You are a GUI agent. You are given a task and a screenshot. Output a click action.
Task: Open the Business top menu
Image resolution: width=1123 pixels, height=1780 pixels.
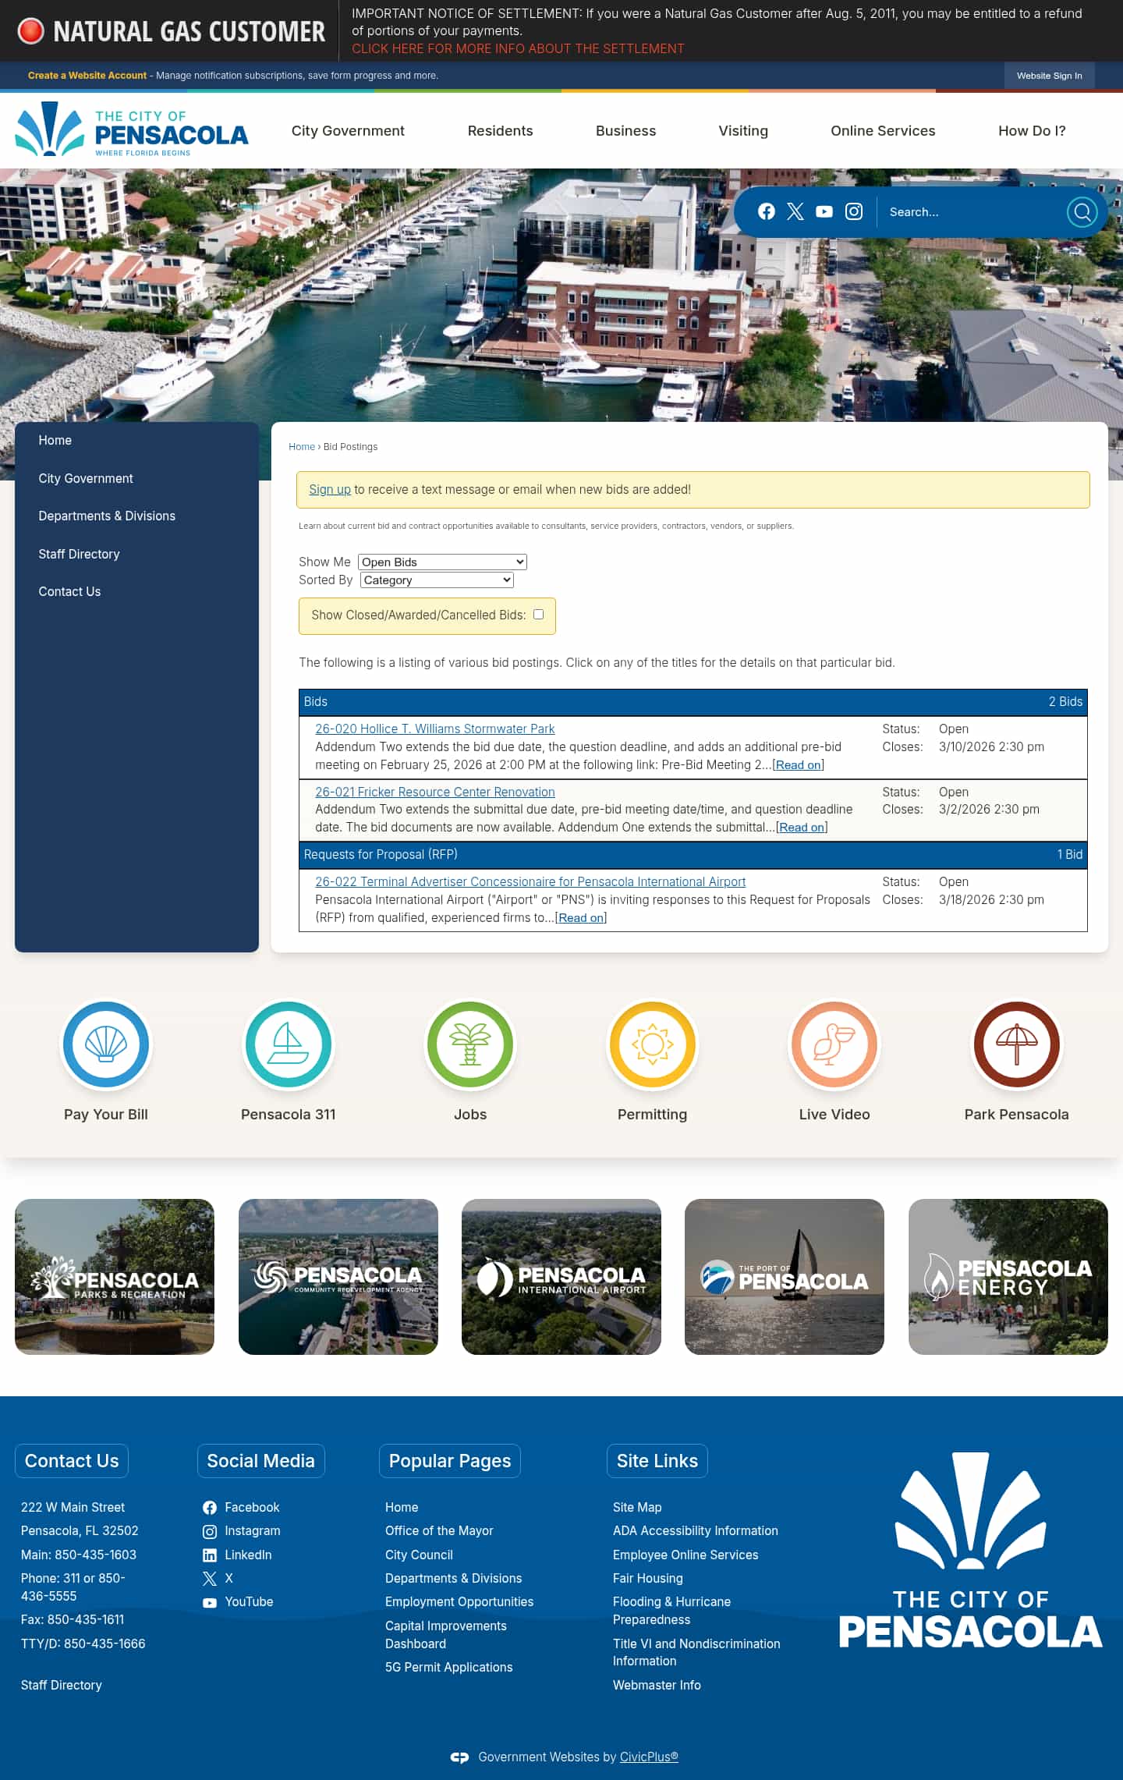pyautogui.click(x=625, y=130)
